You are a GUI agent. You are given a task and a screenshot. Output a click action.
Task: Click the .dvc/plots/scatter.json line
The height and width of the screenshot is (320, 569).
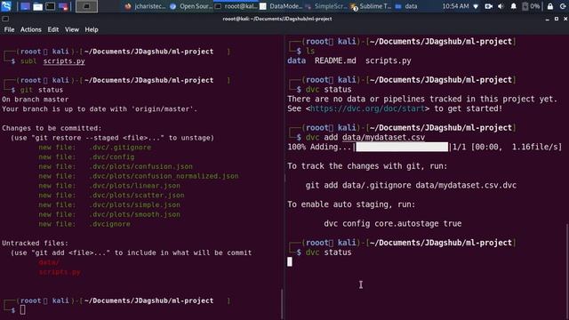point(111,195)
